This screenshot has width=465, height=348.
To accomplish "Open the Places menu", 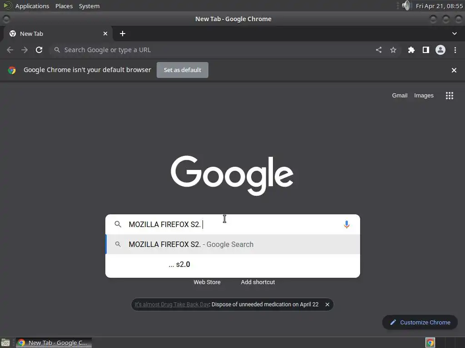I will click(x=64, y=6).
